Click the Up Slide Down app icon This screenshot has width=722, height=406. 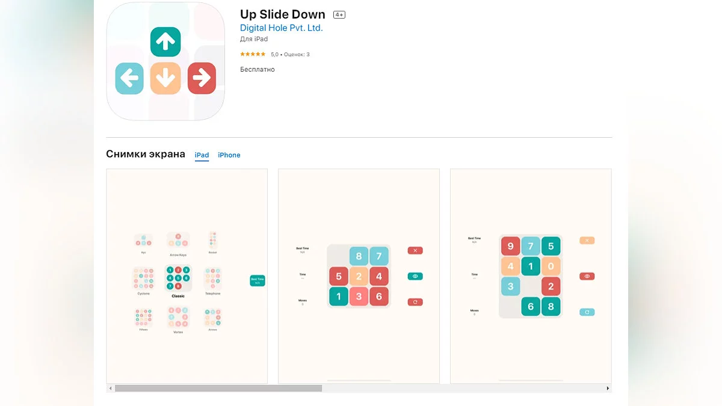[165, 61]
